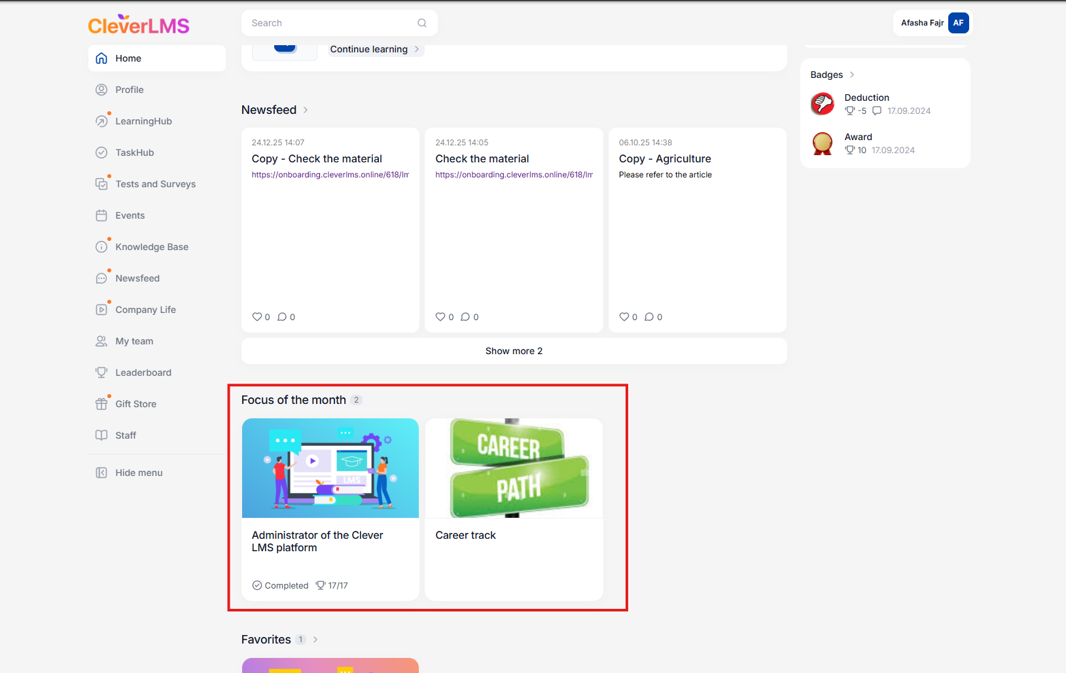The image size is (1066, 673).
Task: Open the AF user avatar
Action: (x=958, y=23)
